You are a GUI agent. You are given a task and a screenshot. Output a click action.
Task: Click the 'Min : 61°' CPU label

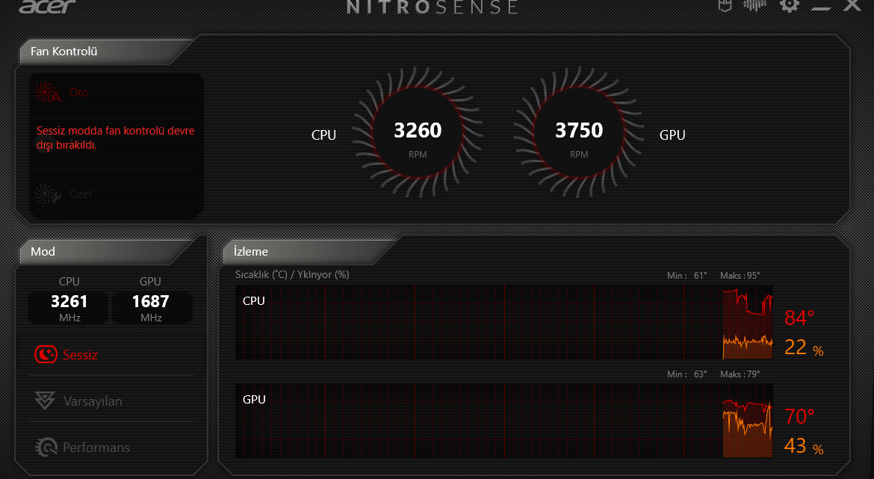pyautogui.click(x=687, y=276)
